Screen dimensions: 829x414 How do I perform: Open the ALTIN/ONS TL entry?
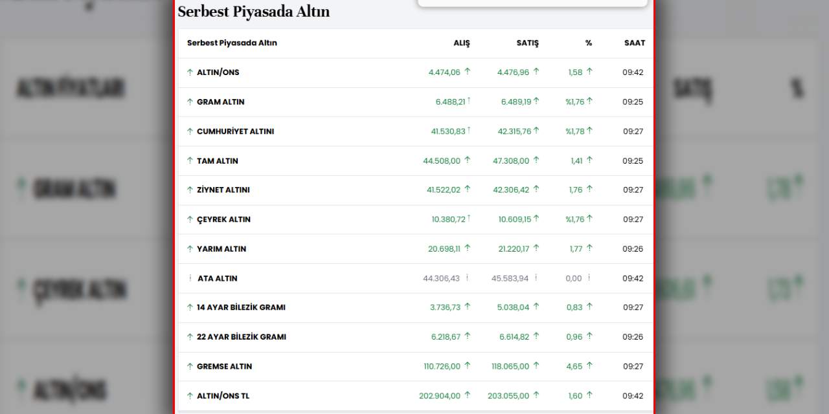coord(223,396)
